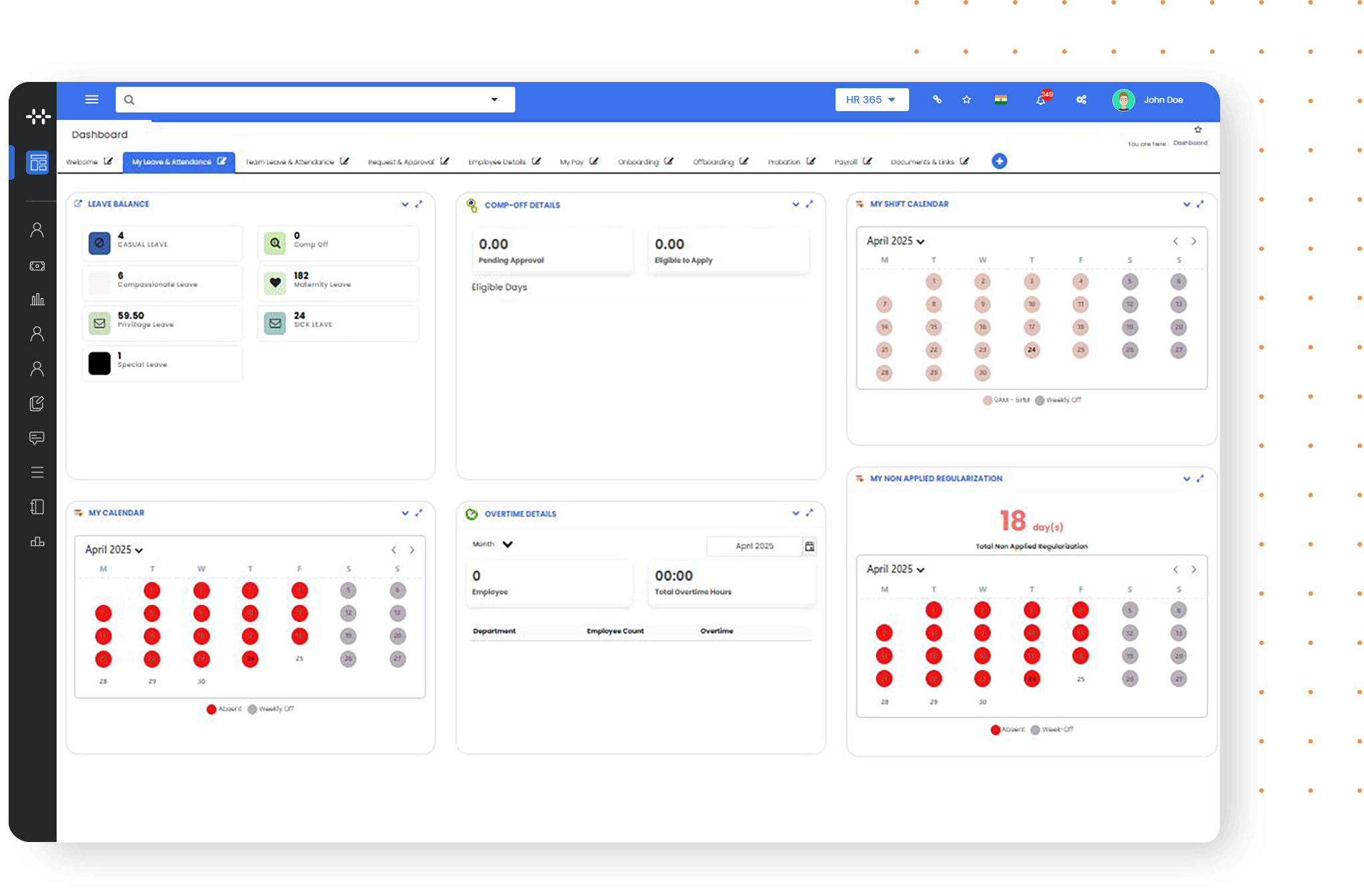Click the Absent legend swatch in My Calendar

pyautogui.click(x=211, y=709)
